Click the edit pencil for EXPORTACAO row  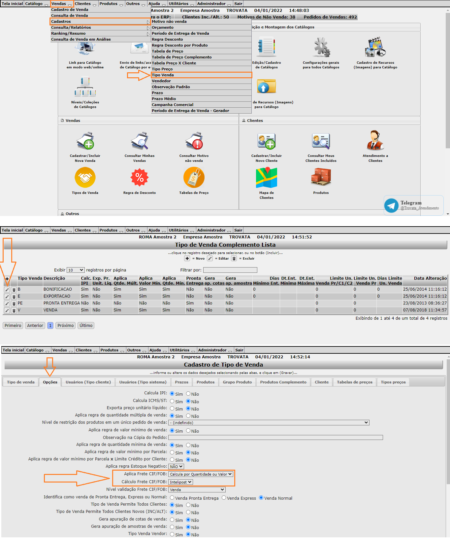tap(7, 297)
